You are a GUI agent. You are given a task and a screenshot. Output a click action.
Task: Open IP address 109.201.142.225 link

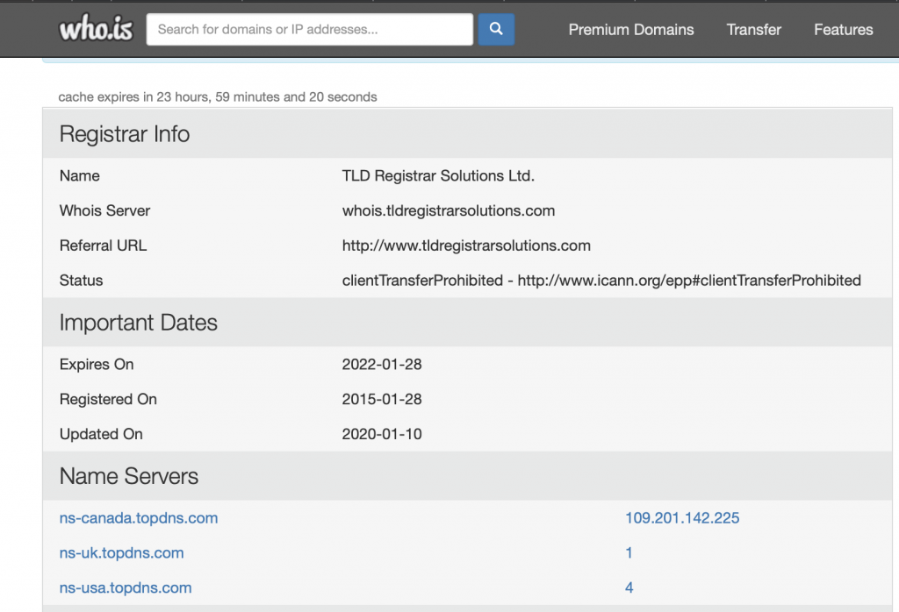tap(682, 518)
